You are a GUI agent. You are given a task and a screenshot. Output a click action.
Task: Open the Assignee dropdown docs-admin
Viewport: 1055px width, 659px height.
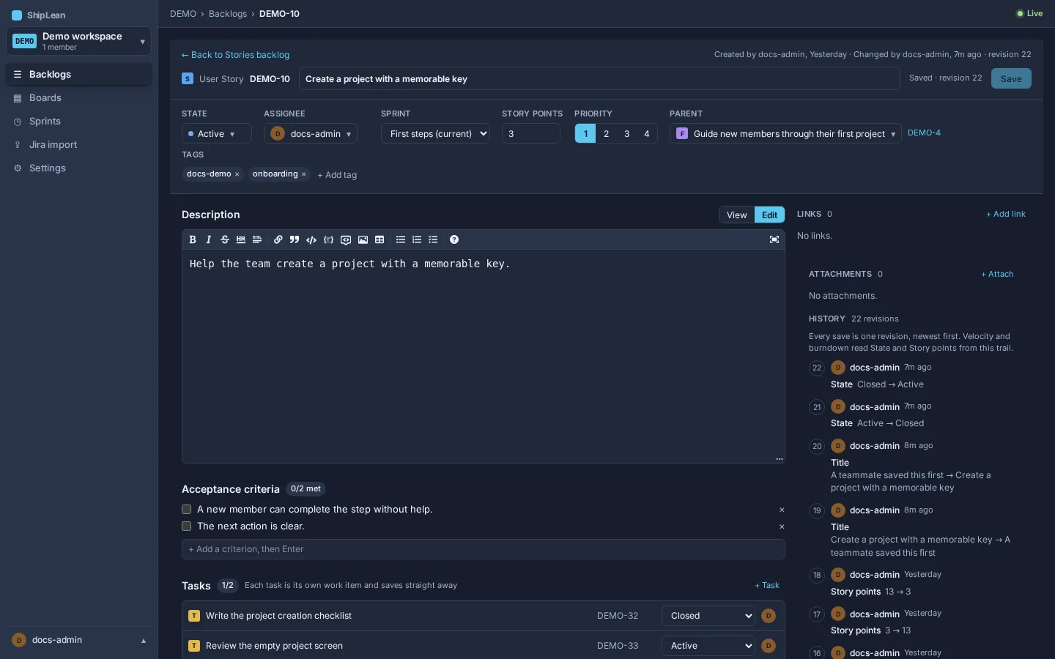(x=311, y=133)
